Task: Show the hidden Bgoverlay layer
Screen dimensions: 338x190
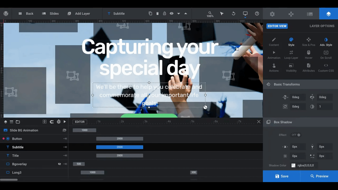Action: [x=59, y=164]
